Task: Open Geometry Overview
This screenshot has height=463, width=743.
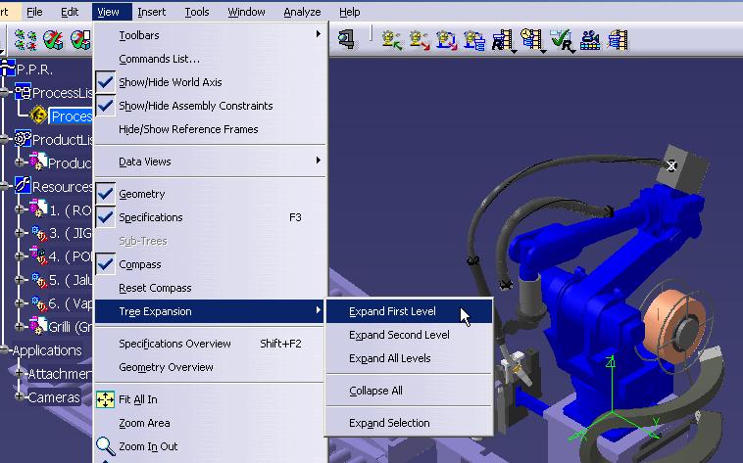Action: point(210,367)
